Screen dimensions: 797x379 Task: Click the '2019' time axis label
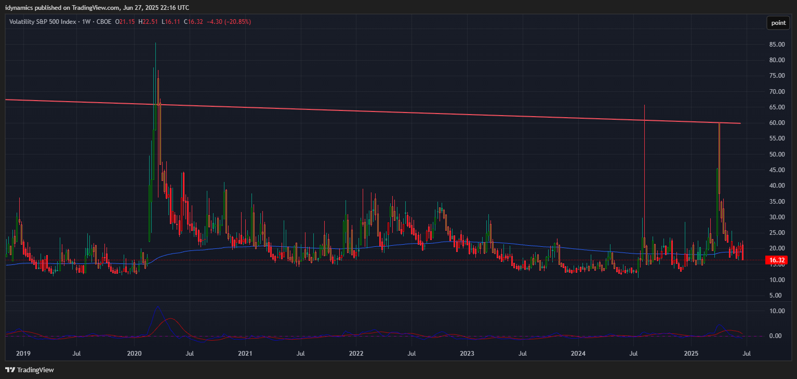pyautogui.click(x=23, y=354)
